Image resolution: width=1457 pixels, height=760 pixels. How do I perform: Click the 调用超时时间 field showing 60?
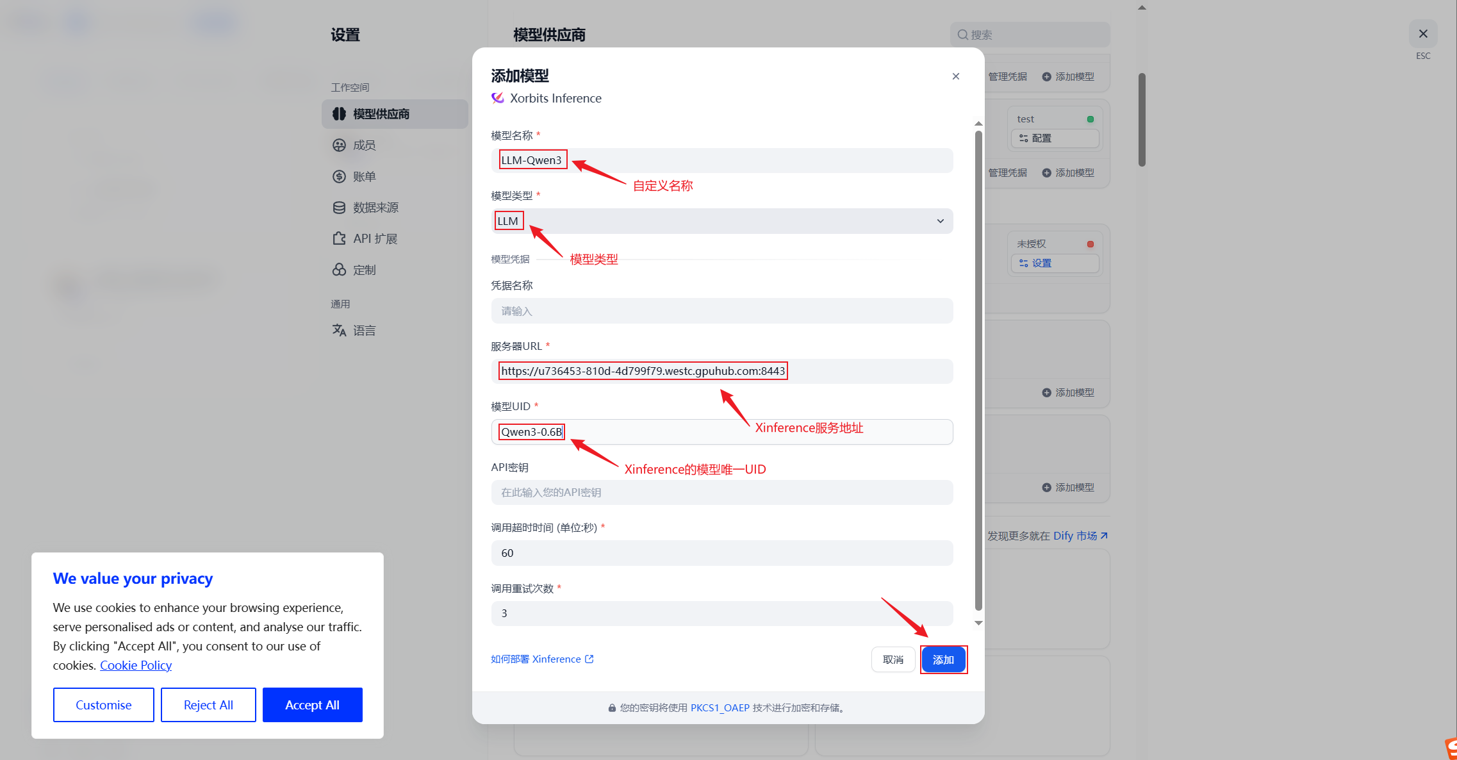(722, 553)
